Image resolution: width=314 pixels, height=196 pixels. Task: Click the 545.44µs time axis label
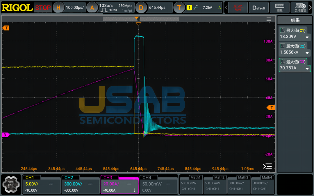click(111, 169)
